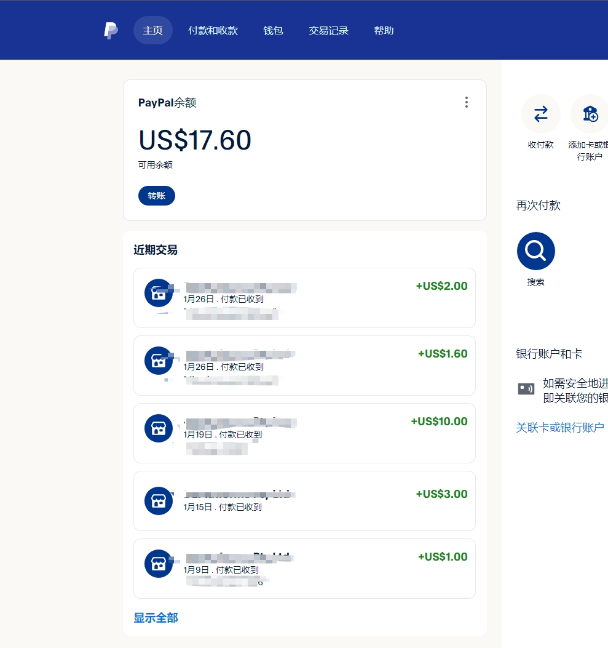The image size is (608, 648).
Task: Expand the full transaction list via 显示全部
Action: click(x=154, y=618)
